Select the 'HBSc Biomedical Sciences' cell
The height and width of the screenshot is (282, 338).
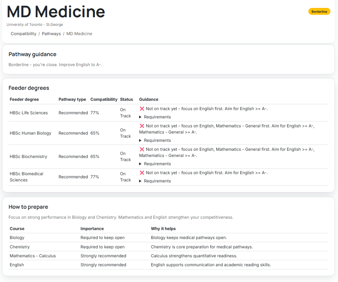pyautogui.click(x=26, y=177)
